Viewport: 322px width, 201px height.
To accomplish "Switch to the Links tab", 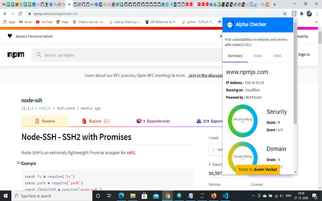I will click(x=277, y=56).
